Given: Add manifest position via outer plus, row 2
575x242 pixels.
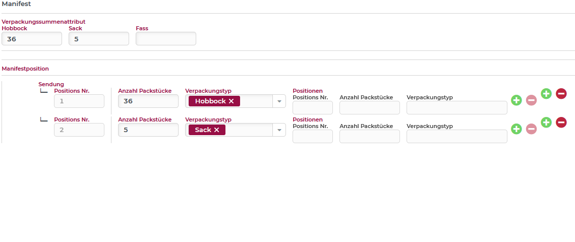Looking at the screenshot, I should 546,122.
